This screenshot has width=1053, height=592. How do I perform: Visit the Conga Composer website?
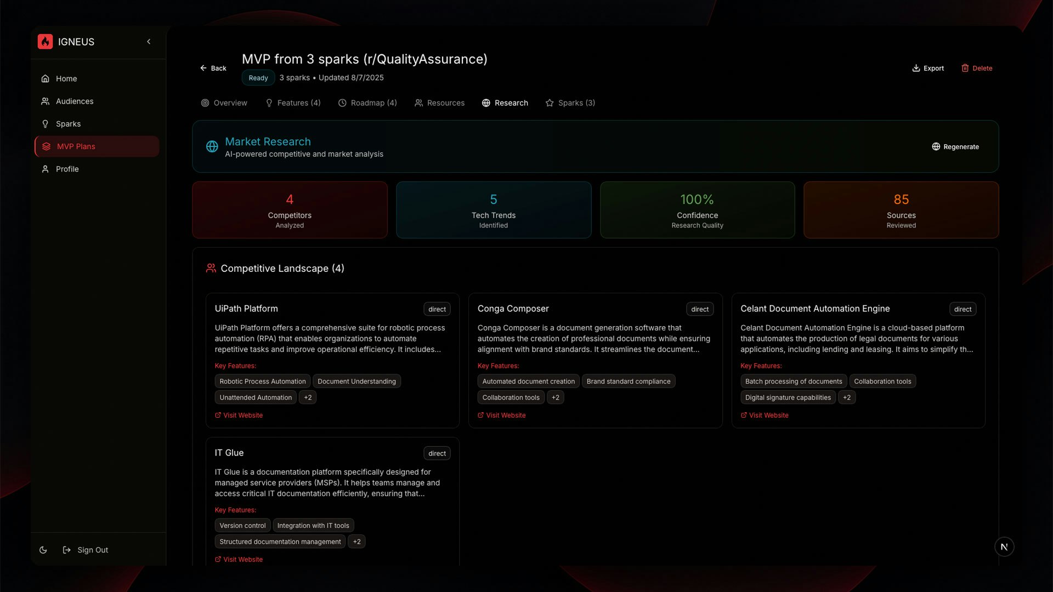click(501, 415)
